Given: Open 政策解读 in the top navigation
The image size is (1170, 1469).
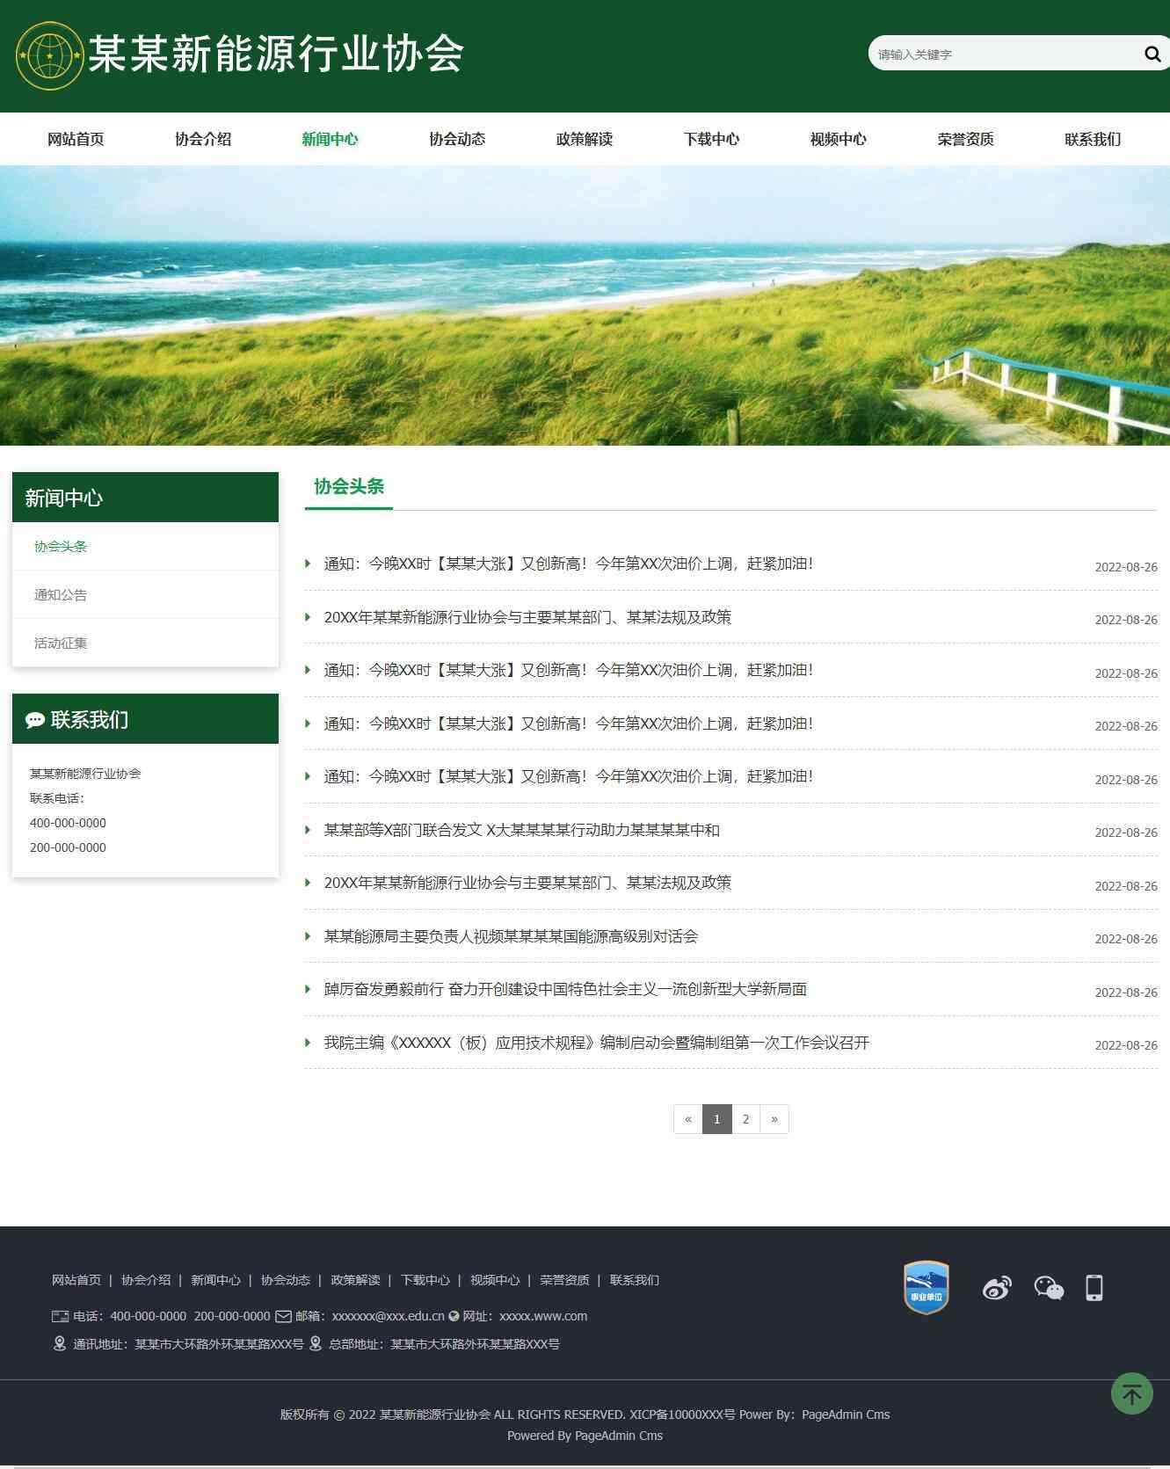Looking at the screenshot, I should pyautogui.click(x=584, y=139).
